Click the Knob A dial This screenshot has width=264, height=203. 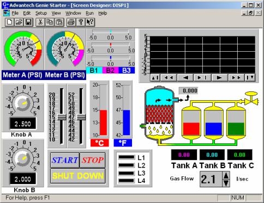coord(22,104)
